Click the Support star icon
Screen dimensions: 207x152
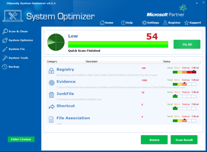186,23
